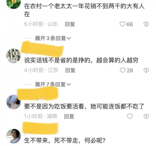The image size is (156, 146).
Task: Open the bottom woman portrait avatar
Action: [x=14, y=136]
